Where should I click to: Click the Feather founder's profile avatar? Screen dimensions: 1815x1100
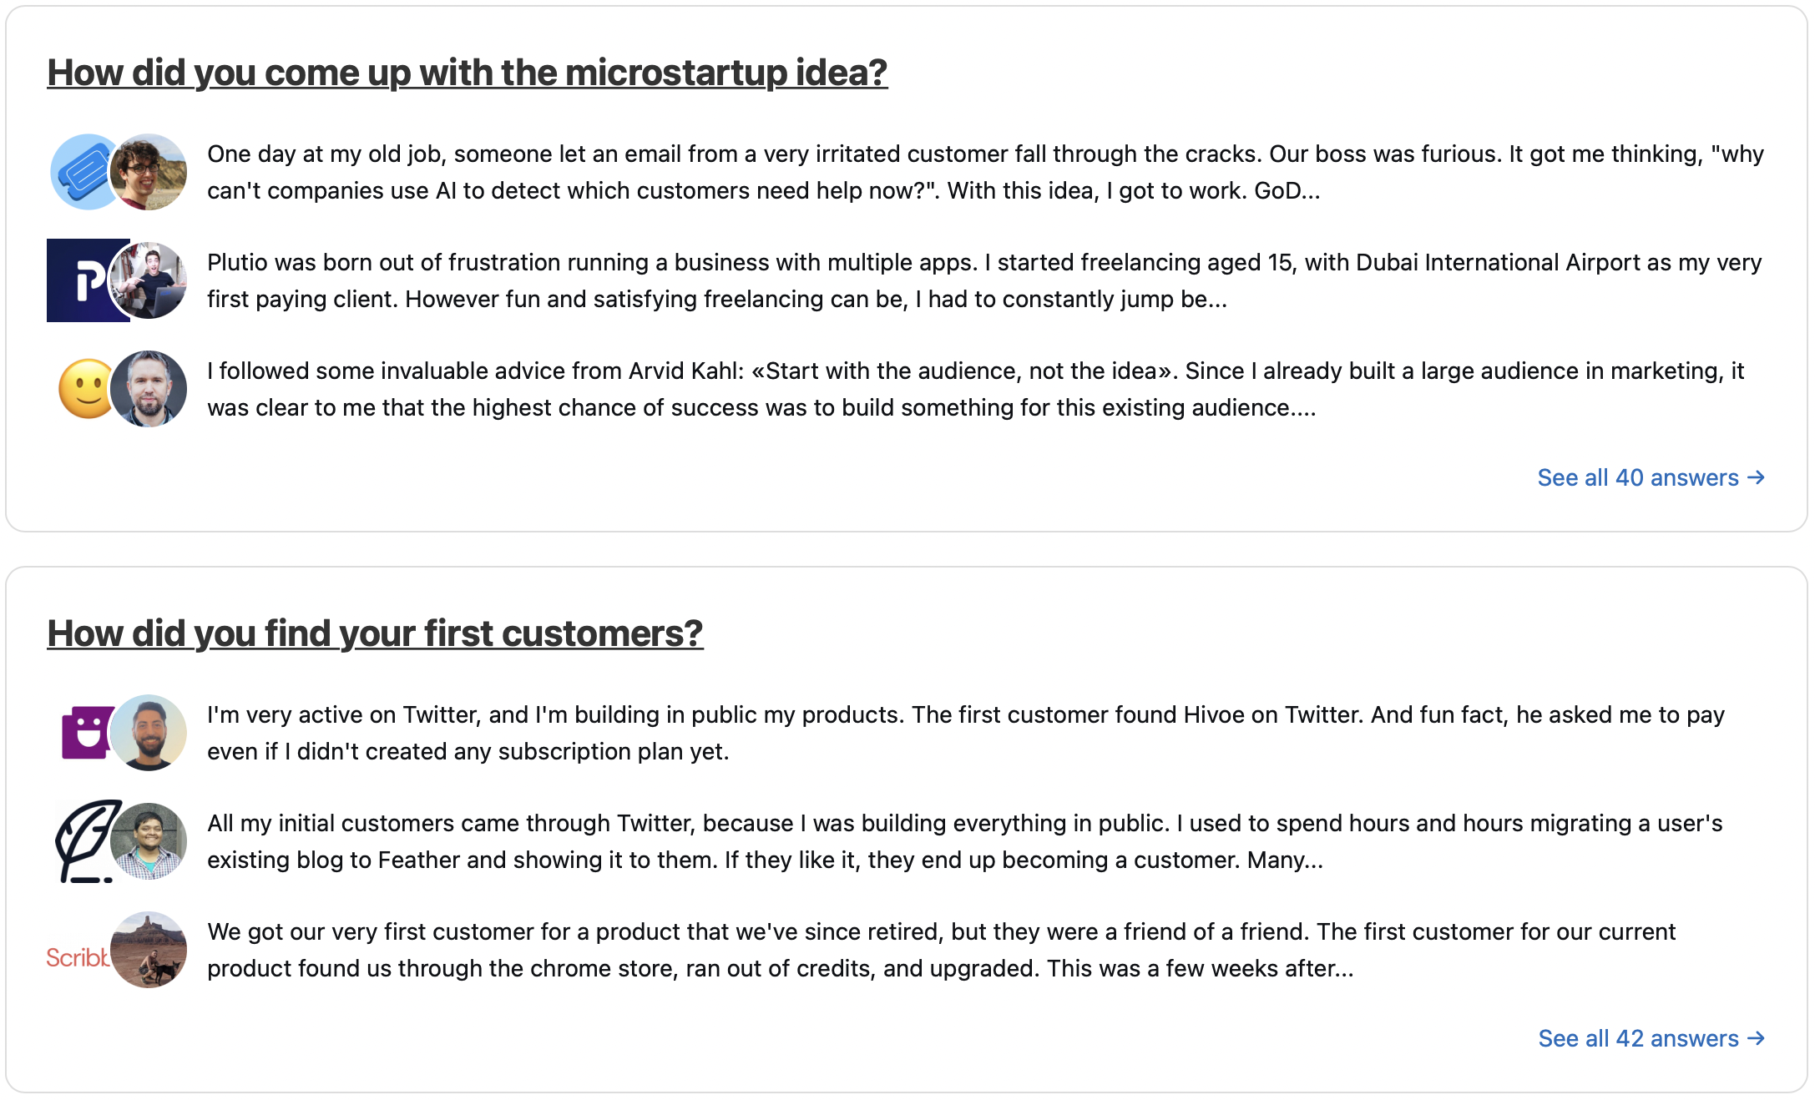pyautogui.click(x=149, y=841)
